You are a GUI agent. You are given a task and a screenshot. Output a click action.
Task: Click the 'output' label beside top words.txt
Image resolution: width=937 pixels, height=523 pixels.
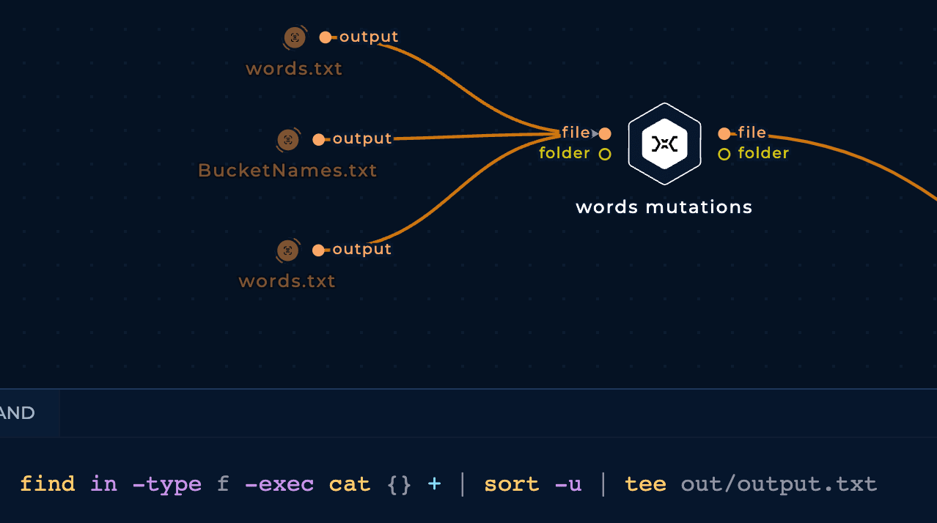[x=369, y=37]
